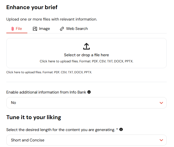174x147 pixels.
Task: Click the upload arrow icon
Action: [x=86, y=46]
